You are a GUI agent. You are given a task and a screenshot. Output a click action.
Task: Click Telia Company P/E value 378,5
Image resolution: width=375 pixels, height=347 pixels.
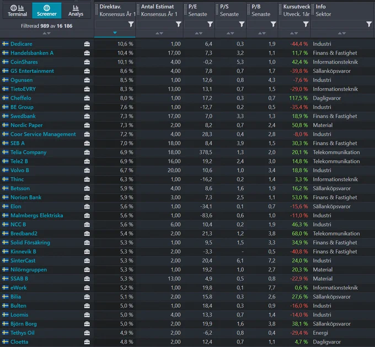coord(206,152)
